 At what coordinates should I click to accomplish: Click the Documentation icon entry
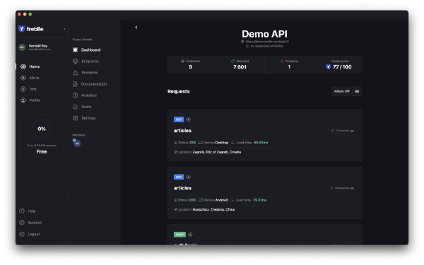pos(75,84)
